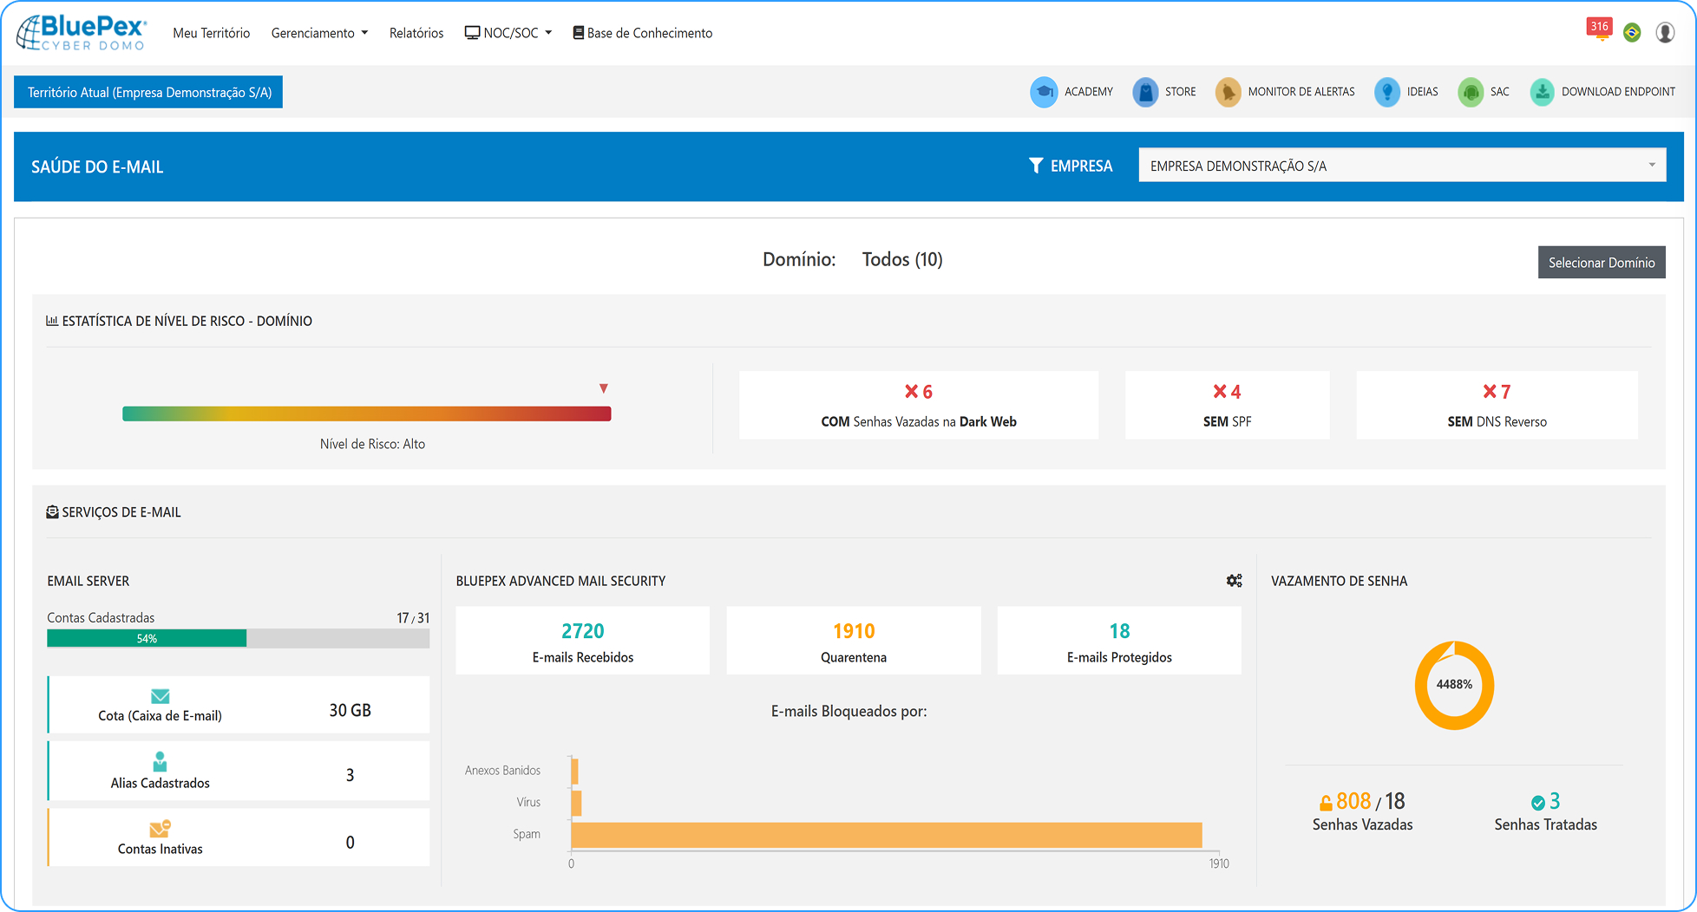This screenshot has height=912, width=1697.
Task: Click Nível de Risco: Alto label
Action: click(x=372, y=444)
